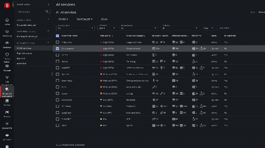Open the AI service name filter dropdown
Image resolution: width=265 pixels, height=148 pixels.
(75, 28)
